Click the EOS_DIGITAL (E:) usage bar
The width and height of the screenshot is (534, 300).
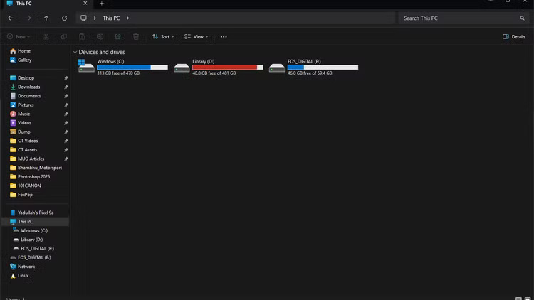click(x=323, y=68)
